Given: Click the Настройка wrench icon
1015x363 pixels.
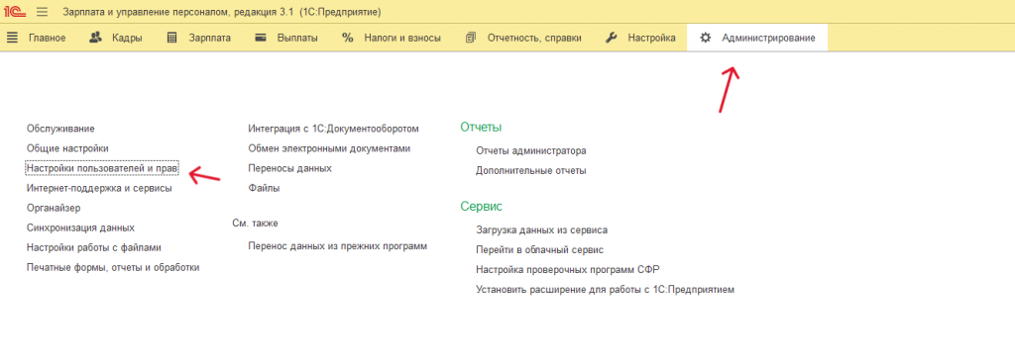Looking at the screenshot, I should 611,38.
